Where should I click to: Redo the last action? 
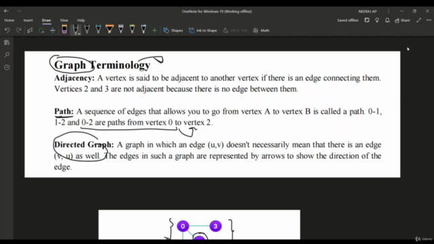coord(18,30)
